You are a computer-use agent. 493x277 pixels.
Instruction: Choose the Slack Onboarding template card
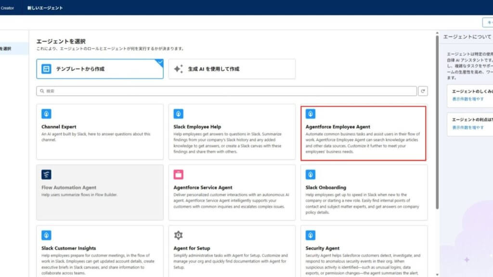(363, 192)
